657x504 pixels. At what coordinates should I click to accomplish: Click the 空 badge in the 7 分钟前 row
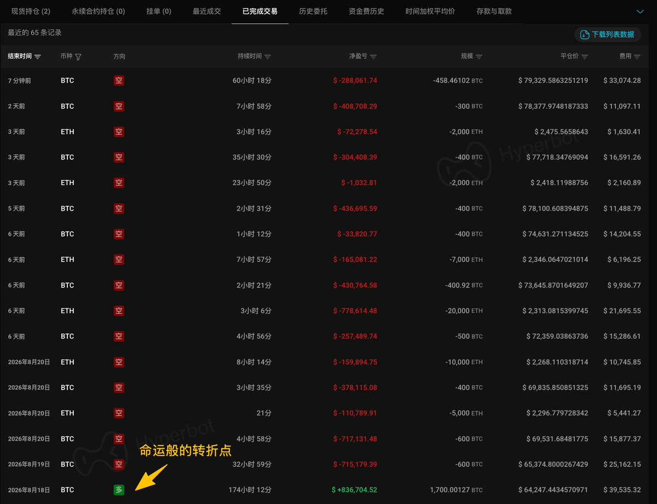pos(119,80)
